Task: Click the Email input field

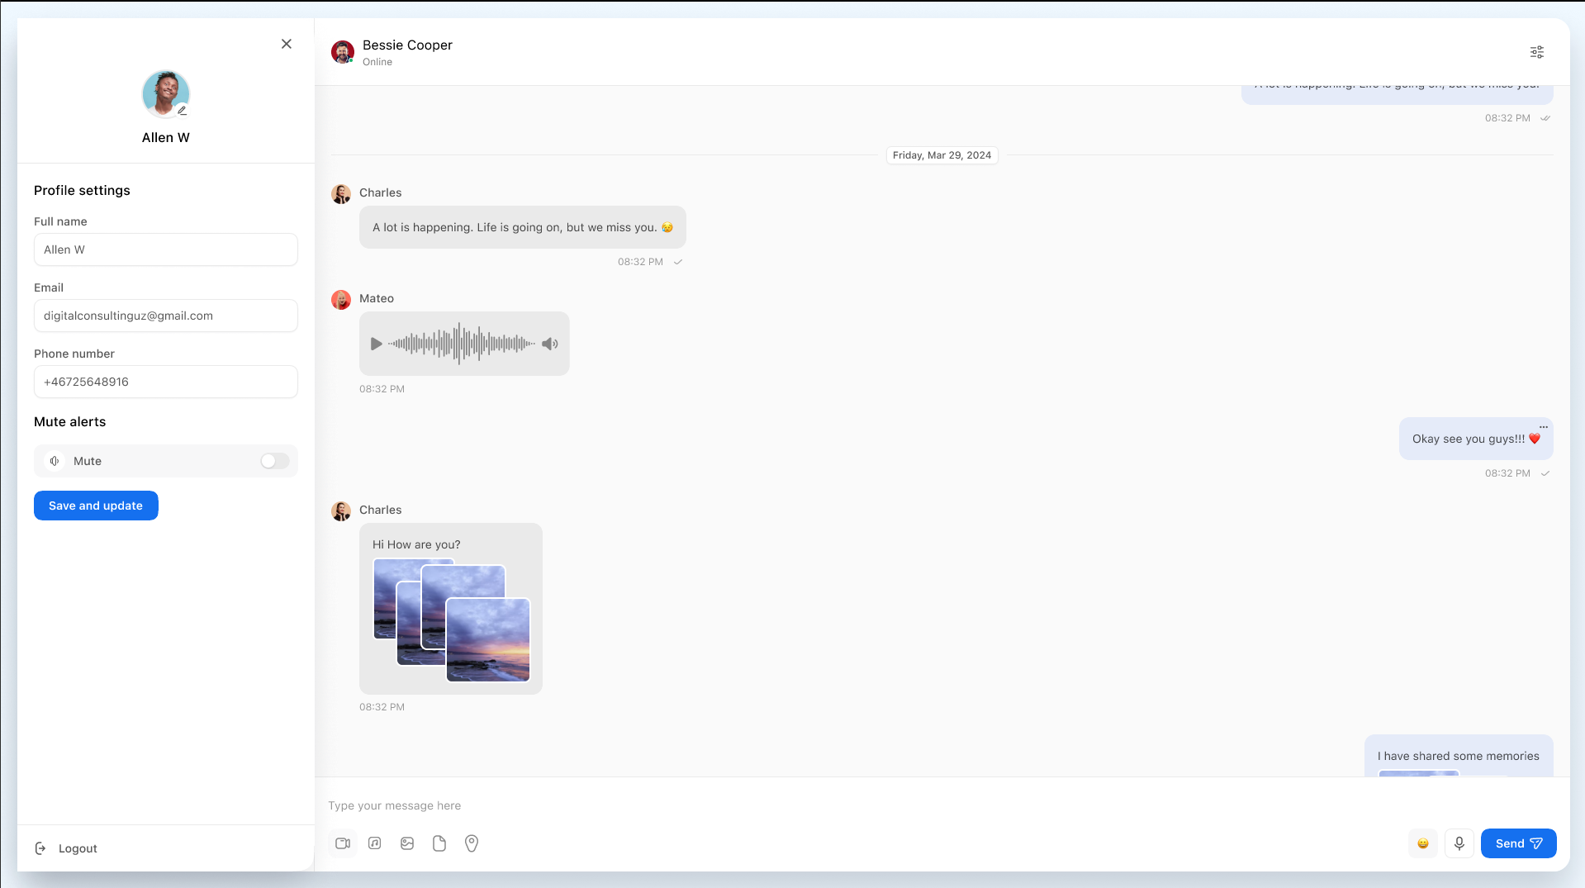Action: [166, 316]
